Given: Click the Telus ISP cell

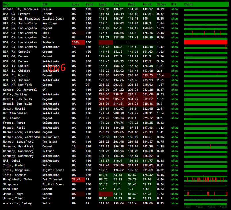Looking at the screenshot, I should pos(47,9).
